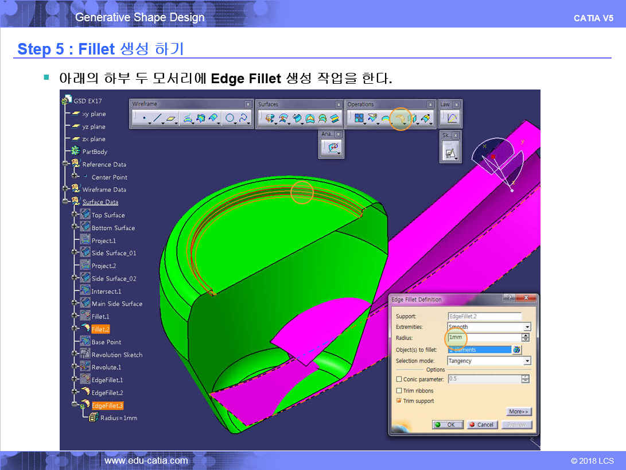Enable the Conic parameter checkbox
The height and width of the screenshot is (470, 626).
(399, 379)
